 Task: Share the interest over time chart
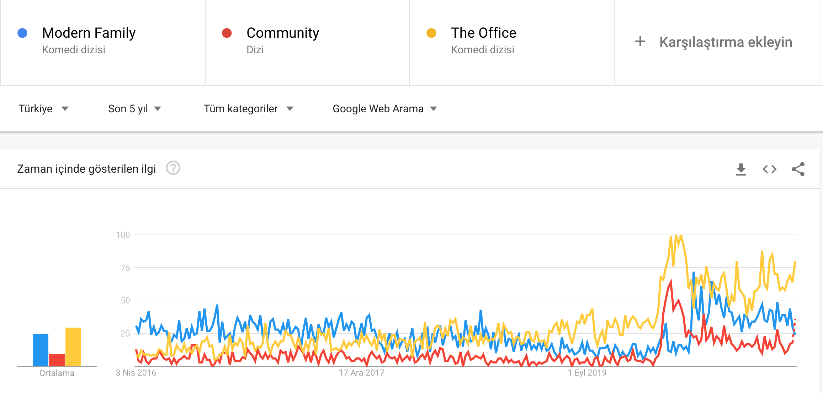point(798,169)
